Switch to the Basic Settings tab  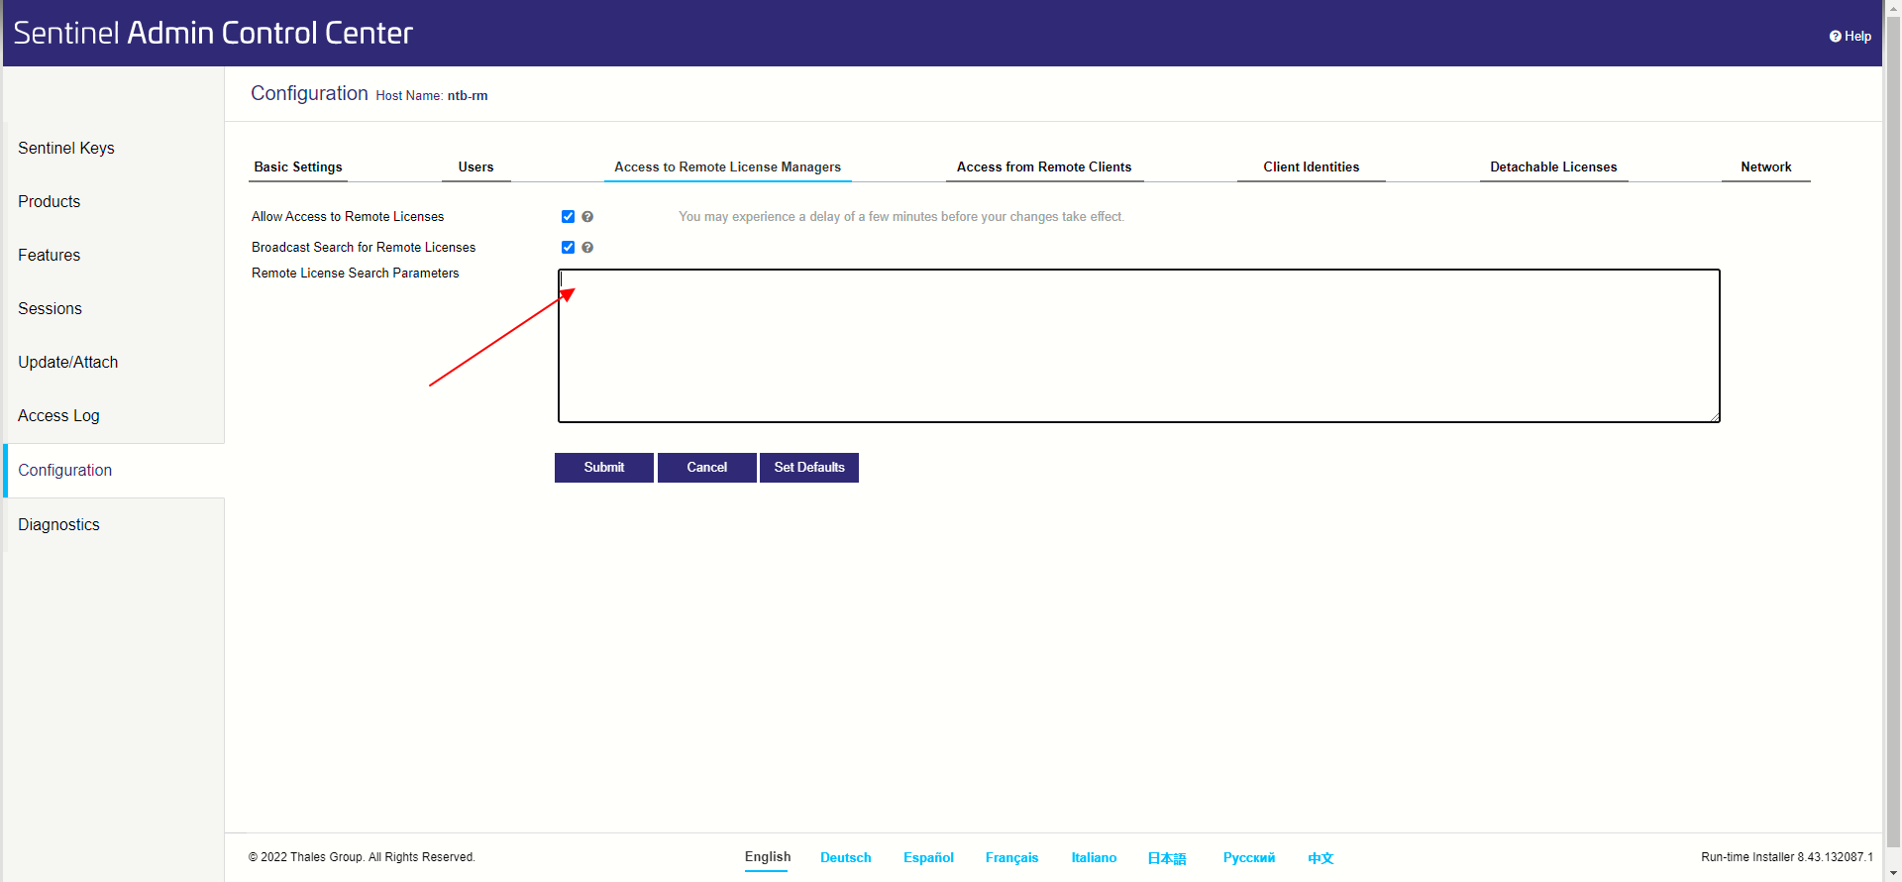pos(298,167)
